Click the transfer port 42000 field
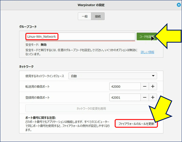The width and height of the screenshot is (182, 142). (125, 86)
